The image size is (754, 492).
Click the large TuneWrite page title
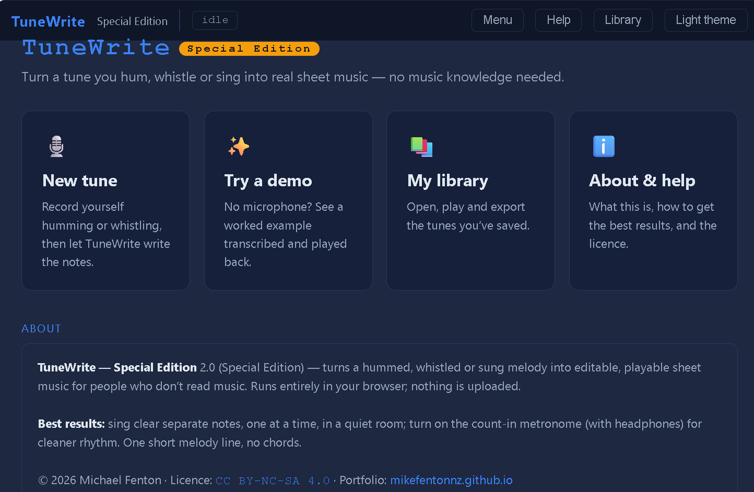click(96, 47)
